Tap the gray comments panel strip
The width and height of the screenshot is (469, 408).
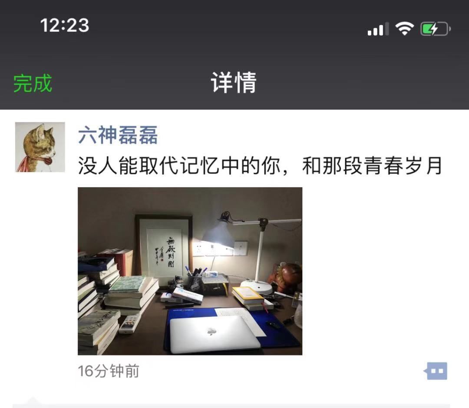(231, 406)
